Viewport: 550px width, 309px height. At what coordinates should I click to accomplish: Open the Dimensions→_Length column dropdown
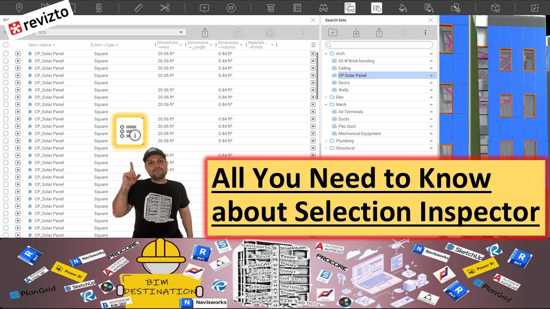pyautogui.click(x=211, y=45)
